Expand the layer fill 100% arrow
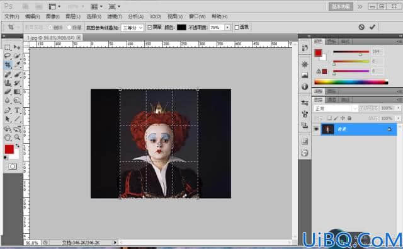 click(x=399, y=119)
